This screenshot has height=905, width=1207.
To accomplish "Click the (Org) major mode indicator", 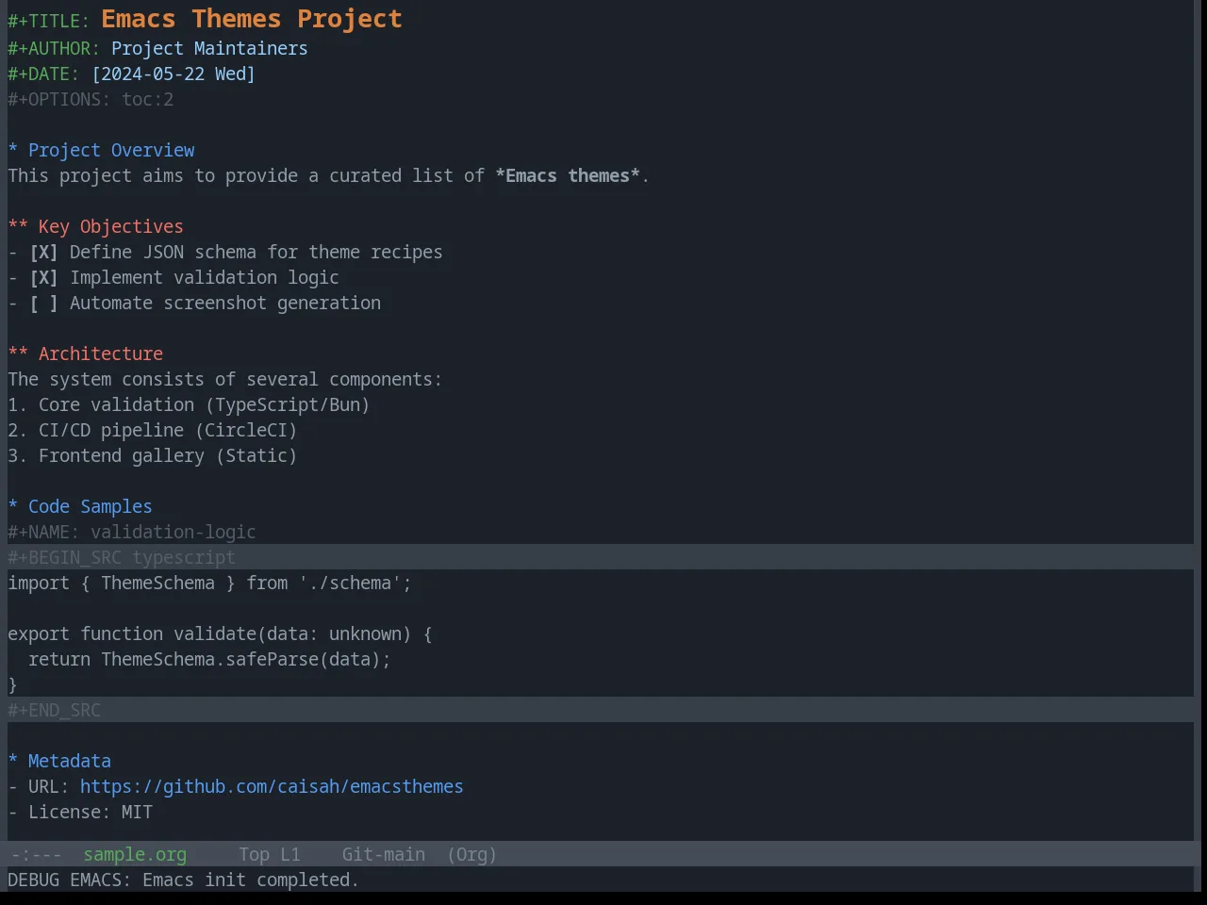I will pos(471,854).
